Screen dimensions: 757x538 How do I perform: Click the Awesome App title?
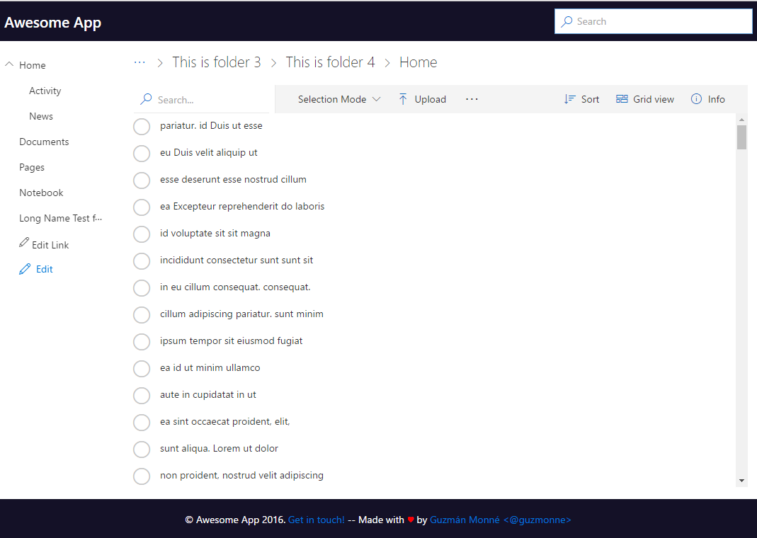[52, 23]
